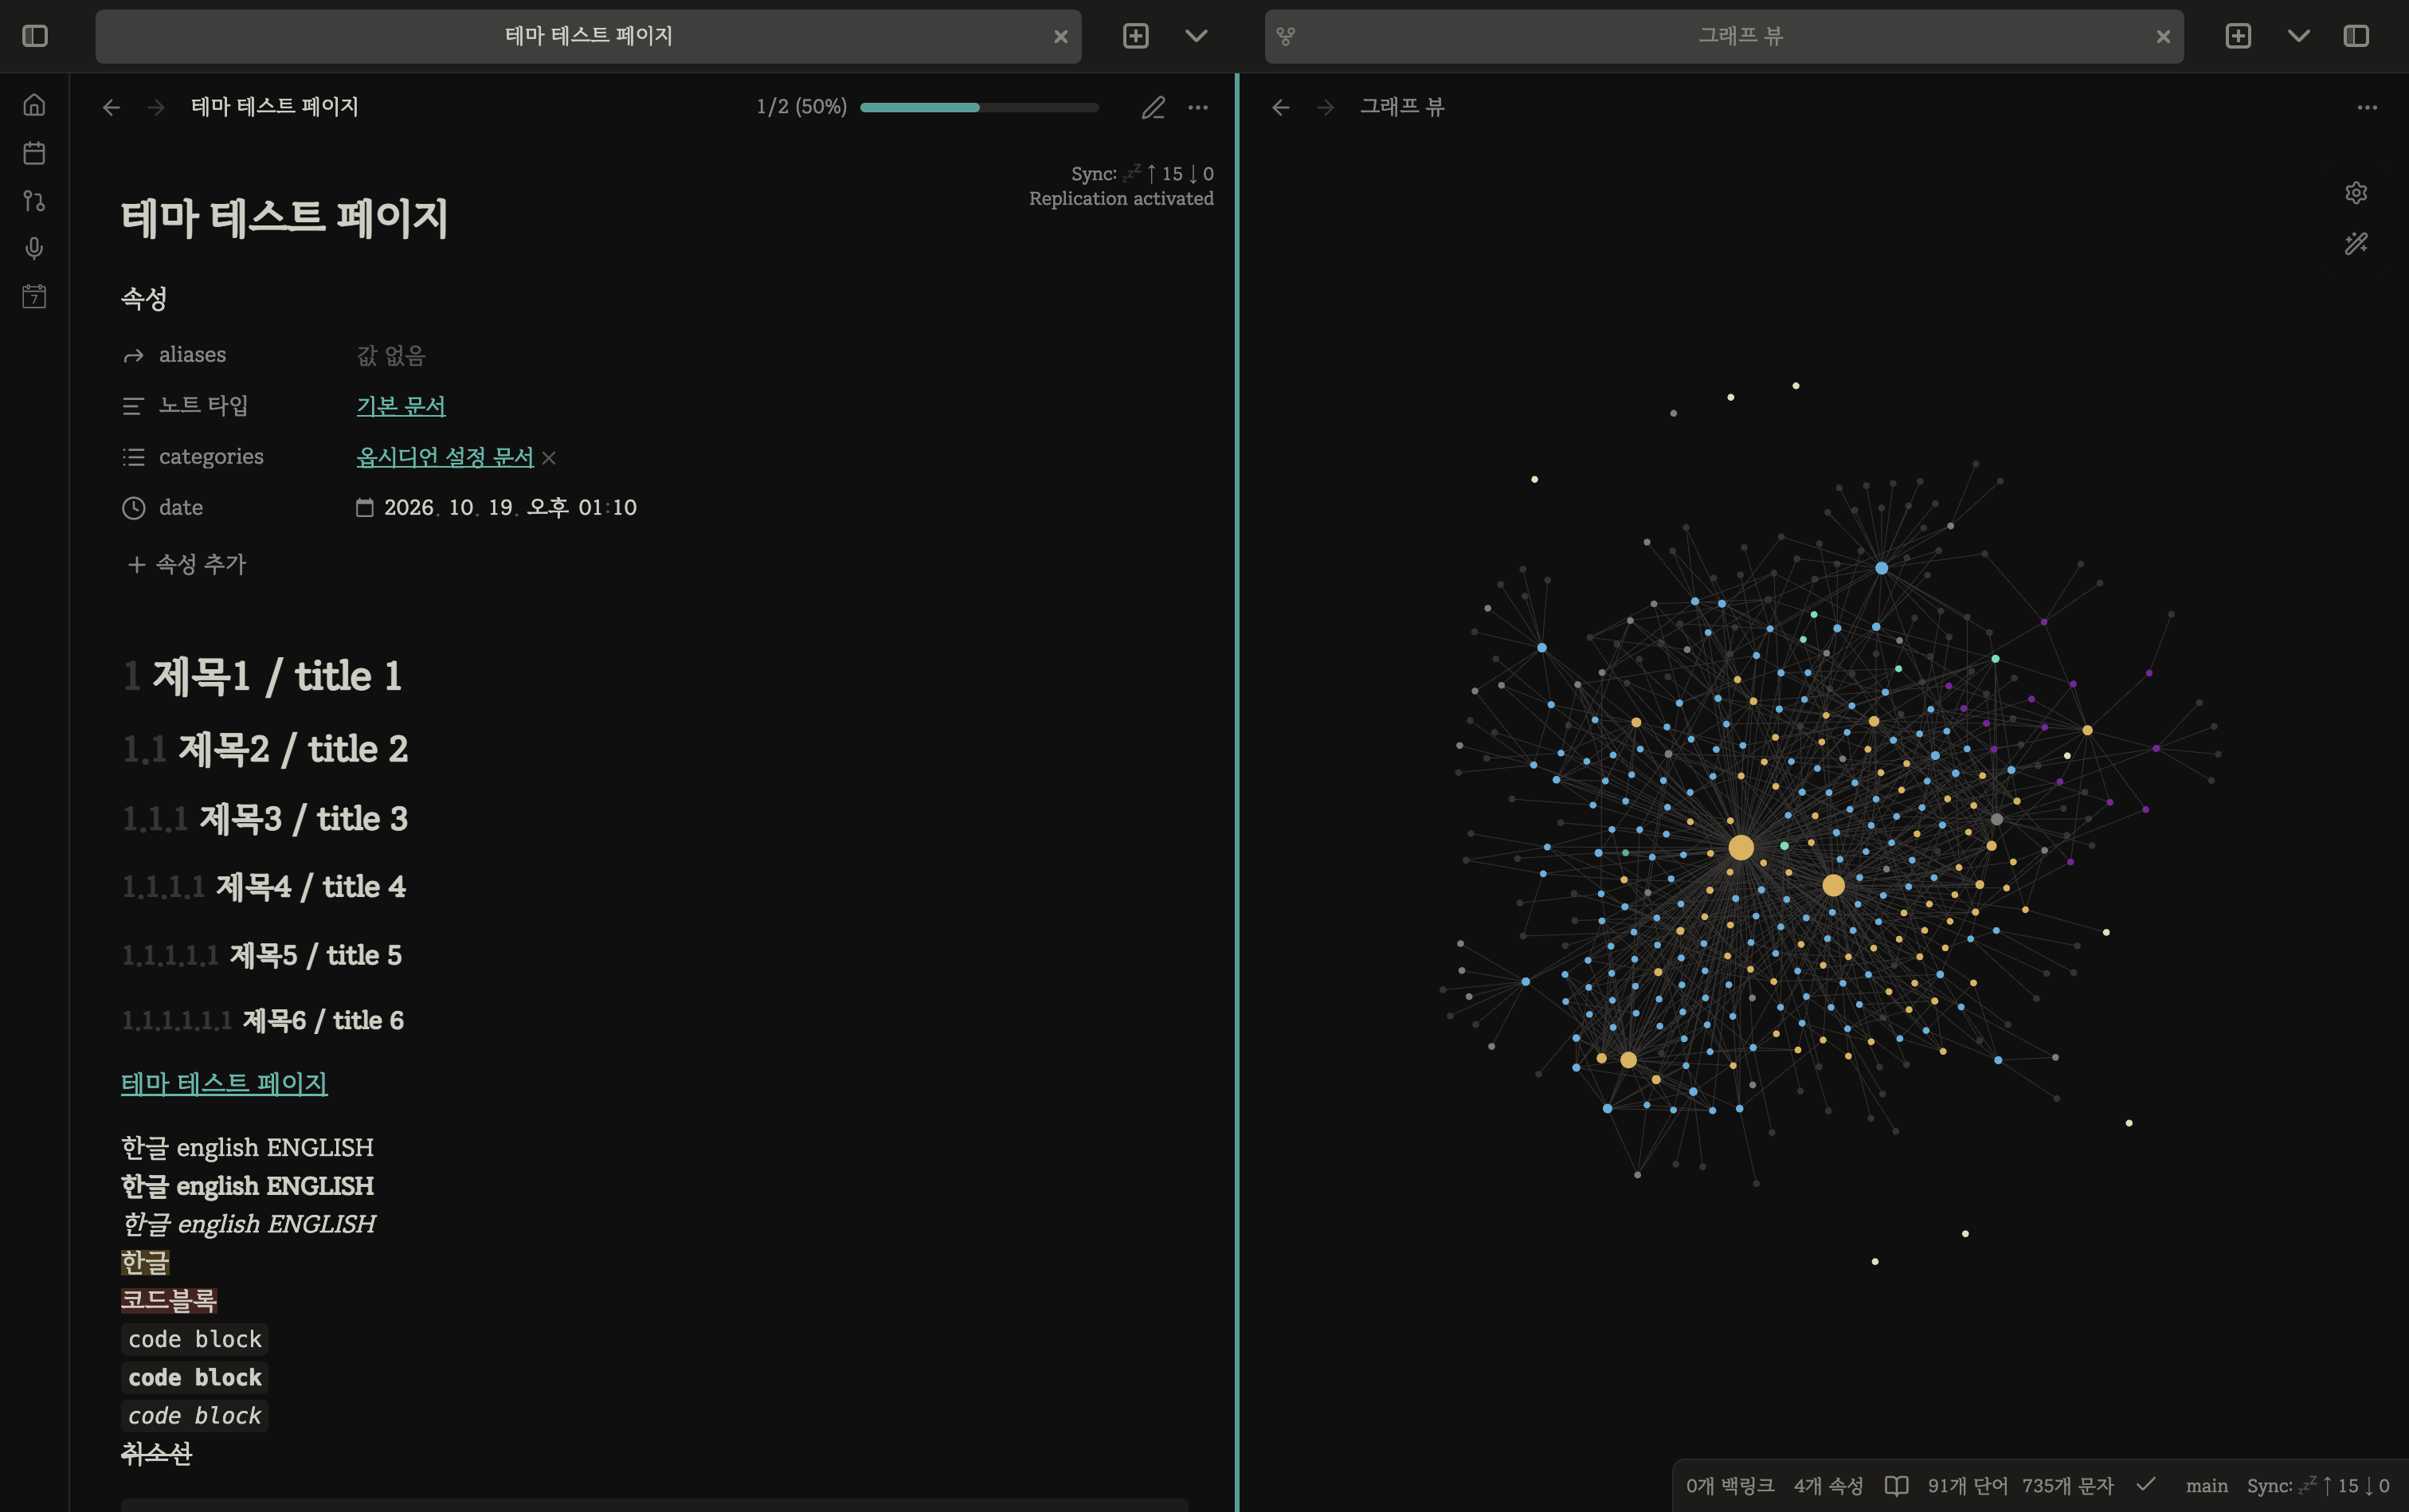Click the aliases empty value field

coord(391,355)
